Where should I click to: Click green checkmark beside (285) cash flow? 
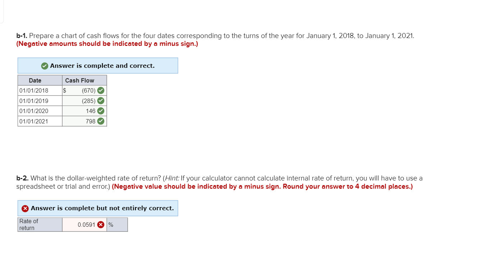[101, 101]
